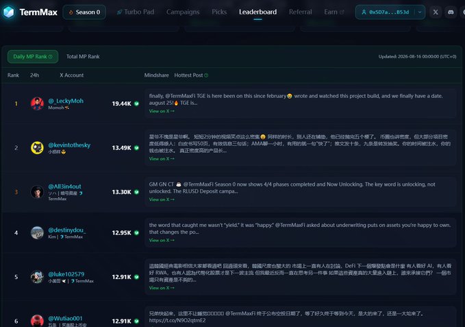Switch to Total MP Rank
The image size is (465, 327).
tap(83, 57)
